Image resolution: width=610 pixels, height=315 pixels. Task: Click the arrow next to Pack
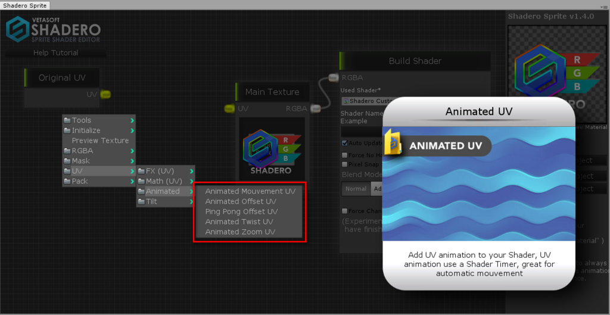click(132, 181)
